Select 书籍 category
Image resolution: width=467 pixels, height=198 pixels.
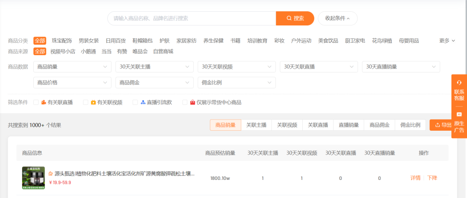[x=235, y=41]
